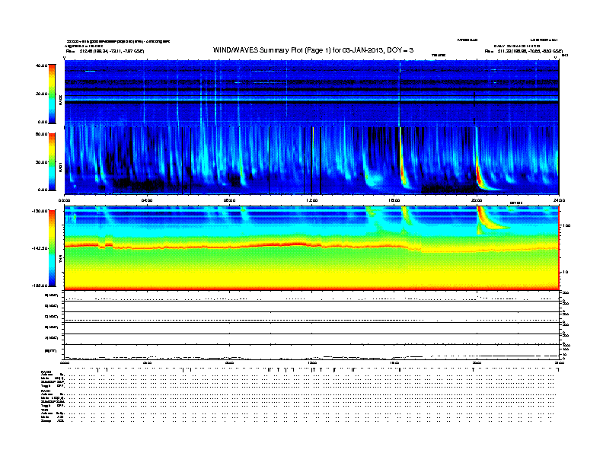Click the 24:00 tick label under RAD1 panel
This screenshot has height=466, width=603.
click(559, 200)
